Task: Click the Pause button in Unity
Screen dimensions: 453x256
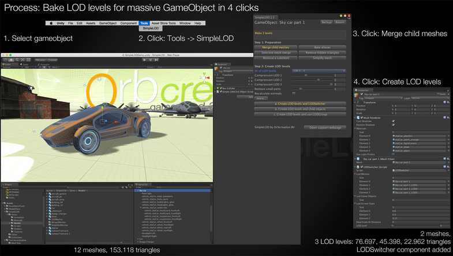Action: point(150,60)
